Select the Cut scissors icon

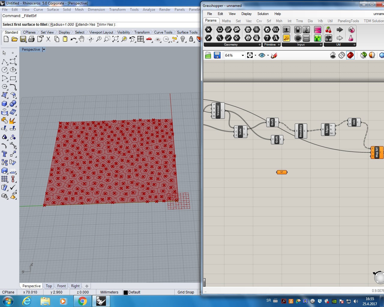point(48,39)
